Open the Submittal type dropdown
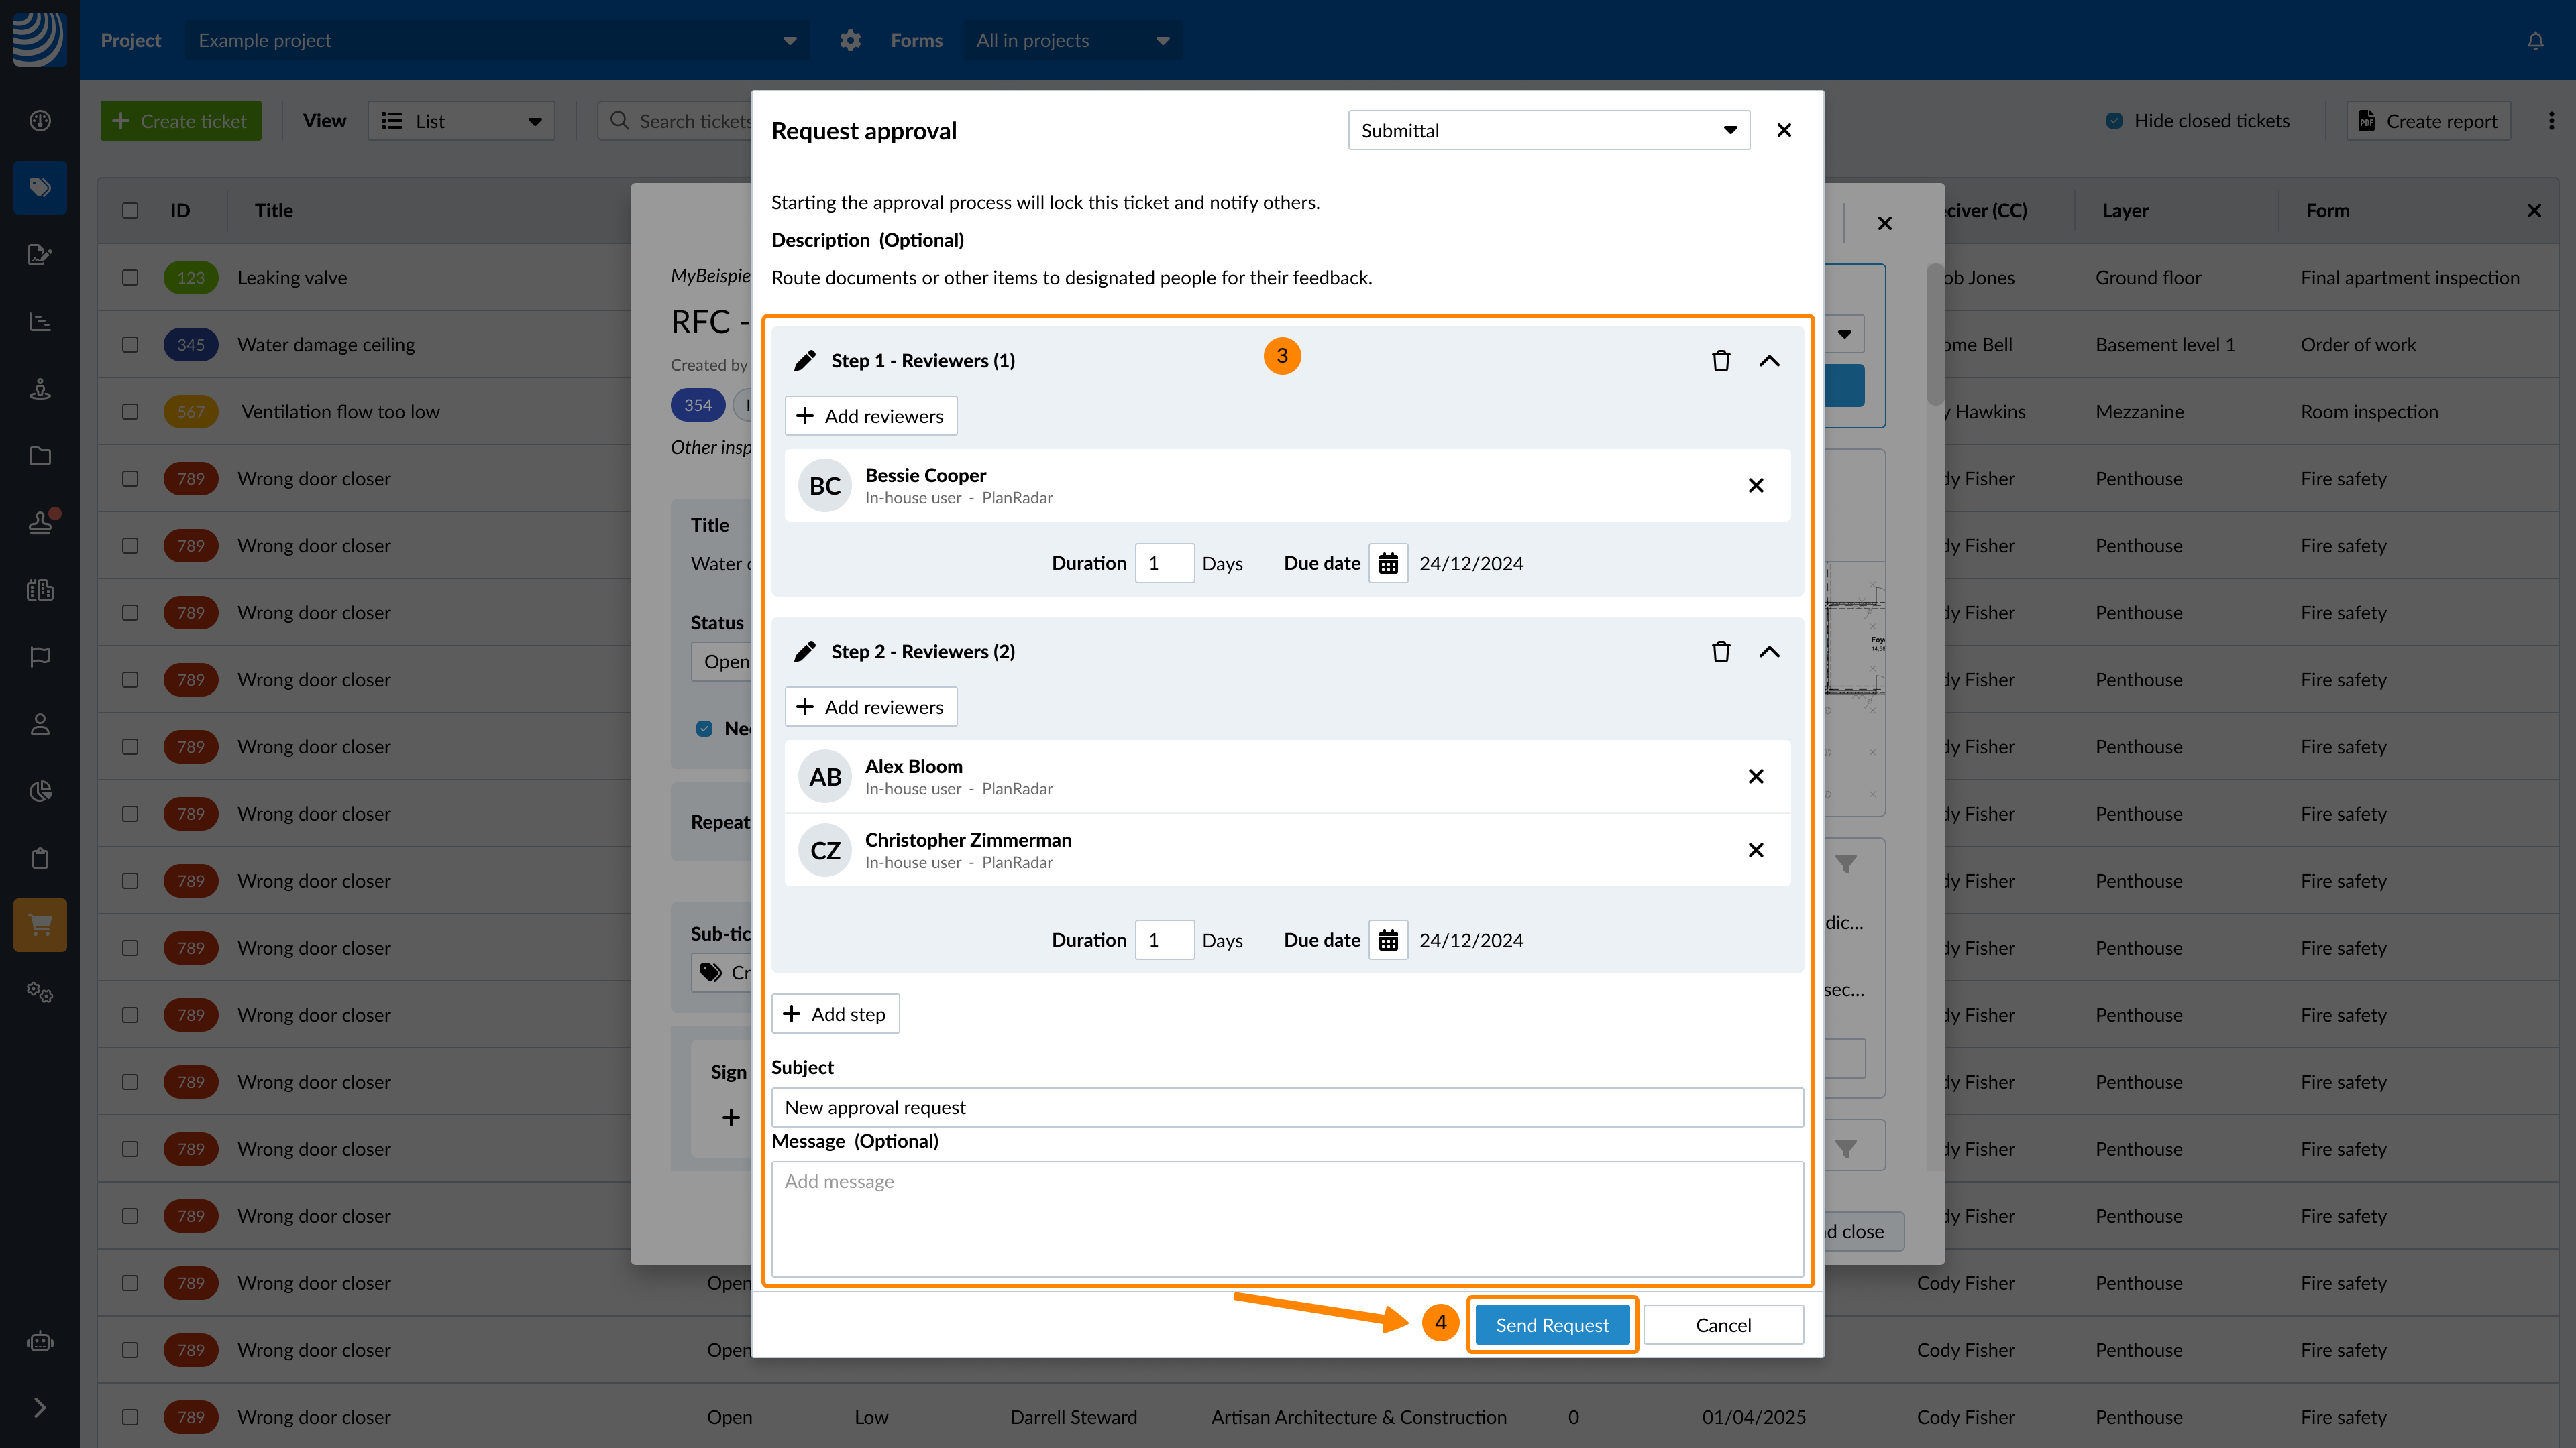 pyautogui.click(x=1548, y=131)
